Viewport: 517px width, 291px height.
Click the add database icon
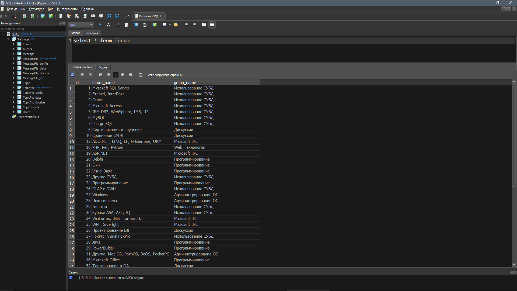tap(24, 16)
